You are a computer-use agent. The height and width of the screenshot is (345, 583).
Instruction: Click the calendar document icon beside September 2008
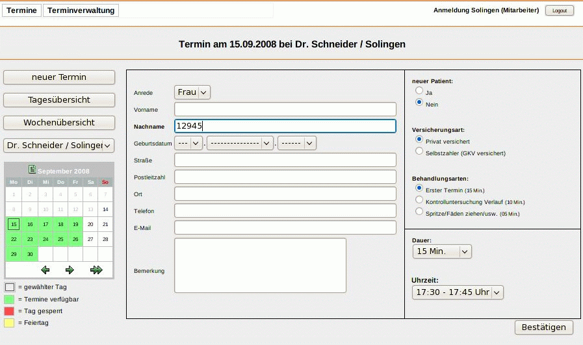[32, 170]
